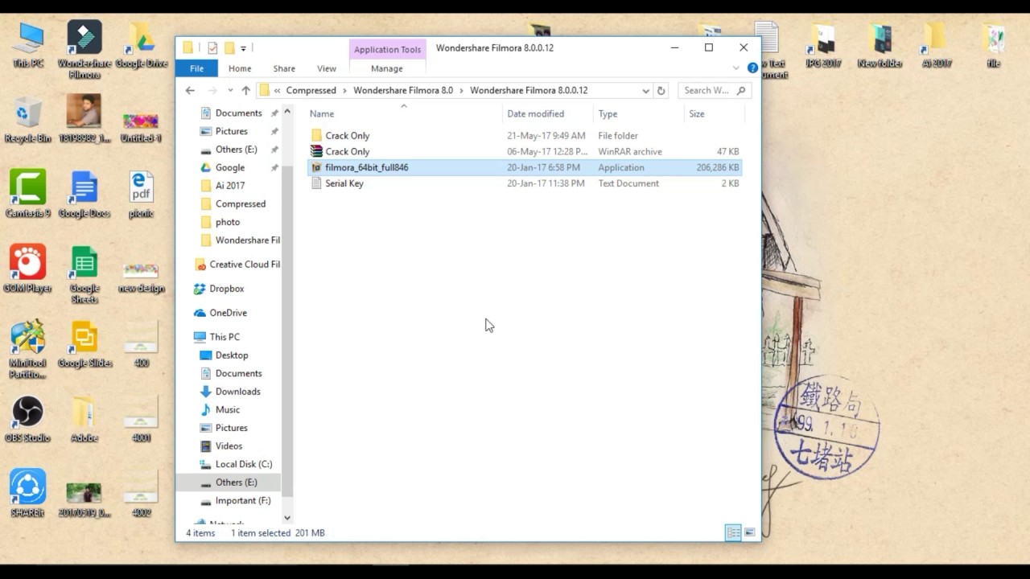Image resolution: width=1030 pixels, height=579 pixels.
Task: Open Customize Quick Access Toolbar dropdown
Action: 243,48
